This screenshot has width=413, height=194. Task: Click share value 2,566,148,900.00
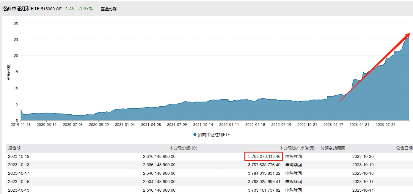pyautogui.click(x=159, y=165)
